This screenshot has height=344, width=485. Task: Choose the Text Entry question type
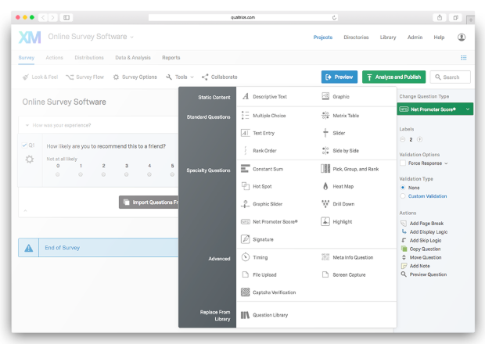(x=258, y=133)
